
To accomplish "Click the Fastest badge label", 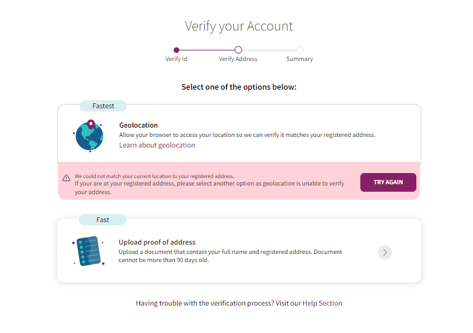I will (x=103, y=106).
